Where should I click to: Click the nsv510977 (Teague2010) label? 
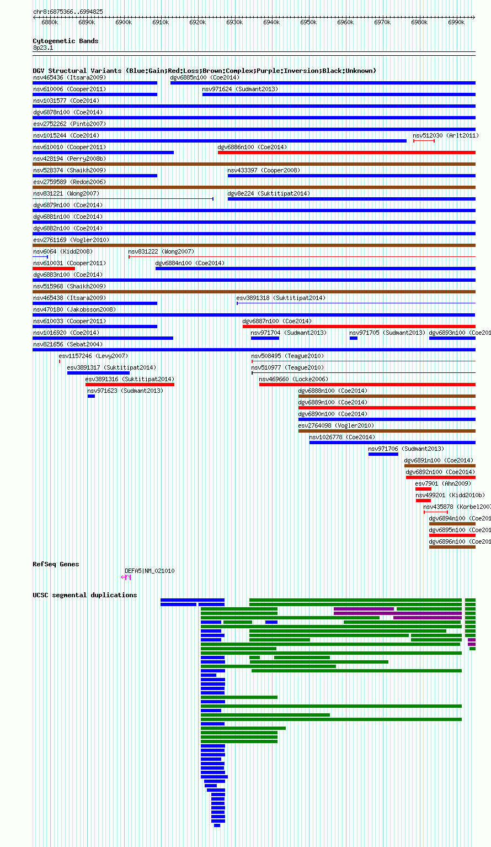point(288,367)
